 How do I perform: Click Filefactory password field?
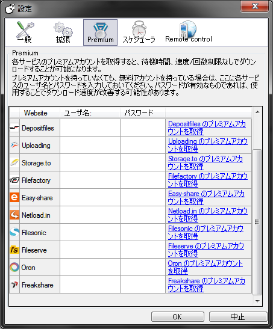143,180
